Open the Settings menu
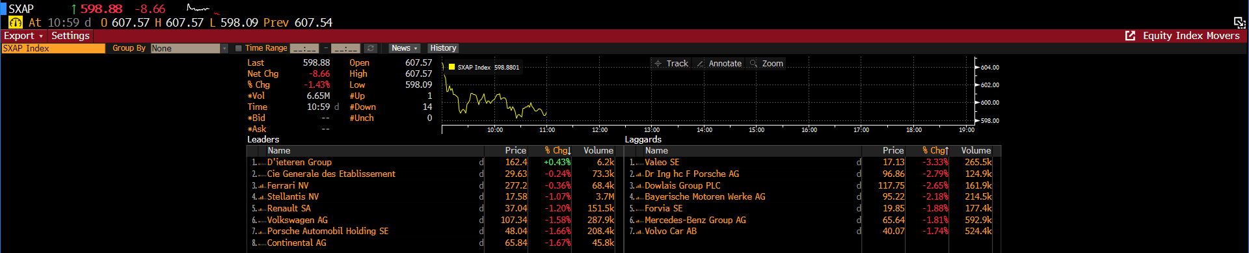1249x253 pixels. coord(70,36)
